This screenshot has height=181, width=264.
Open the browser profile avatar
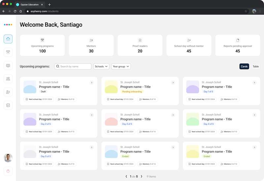[x=254, y=11]
